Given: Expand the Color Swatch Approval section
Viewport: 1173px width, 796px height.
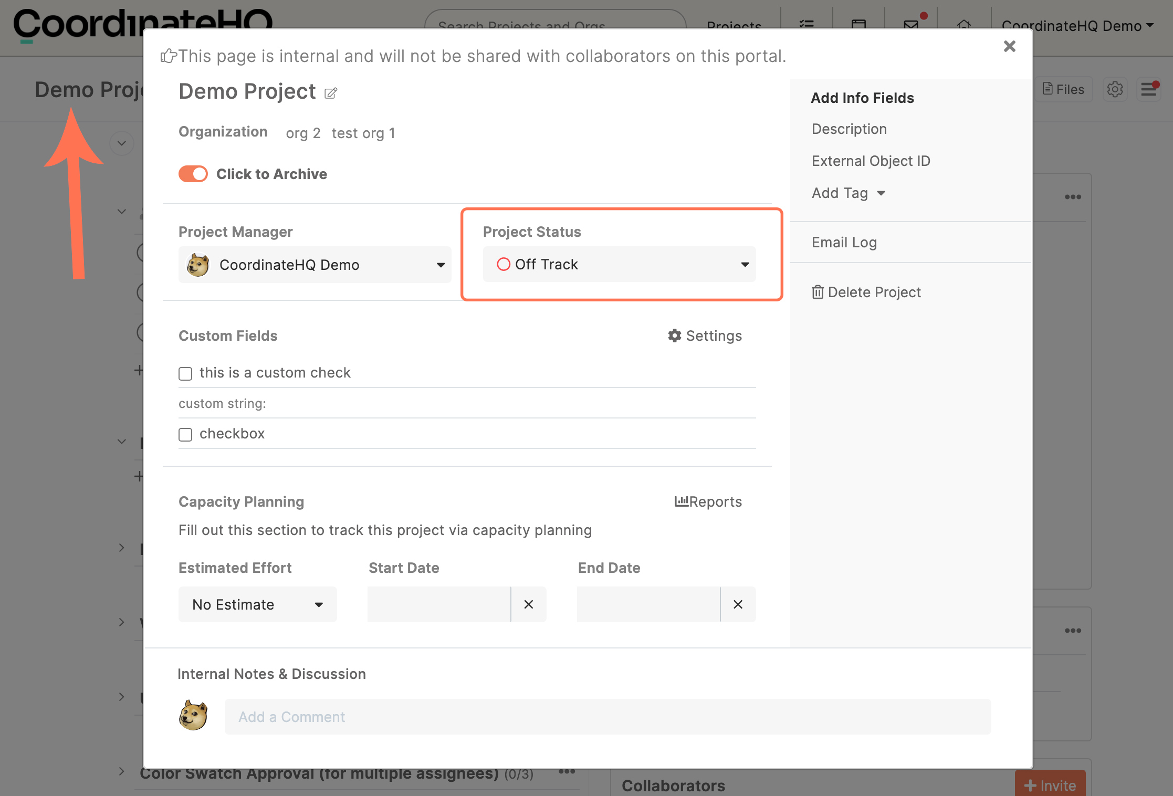Looking at the screenshot, I should click(122, 771).
